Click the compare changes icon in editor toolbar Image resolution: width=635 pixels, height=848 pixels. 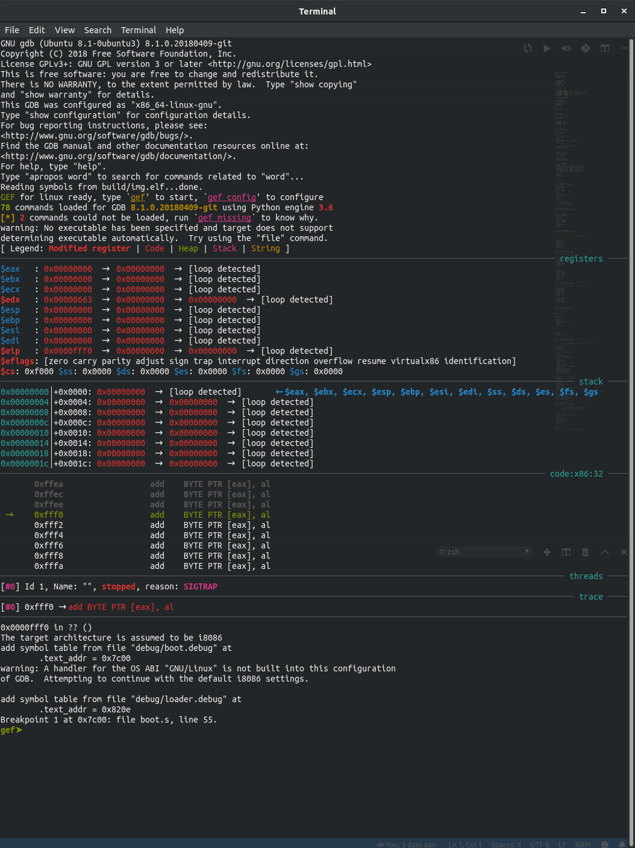tap(528, 48)
